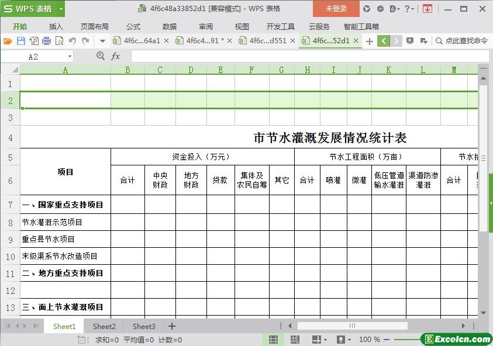The width and height of the screenshot is (493, 346).
Task: Switch to Sheet3 tab
Action: tap(144, 327)
